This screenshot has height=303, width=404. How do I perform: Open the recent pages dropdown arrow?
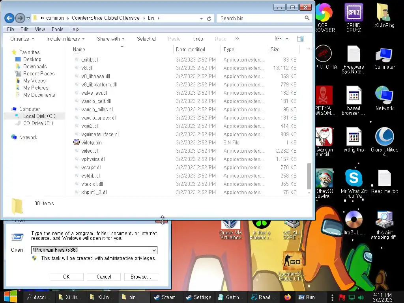(x=28, y=18)
